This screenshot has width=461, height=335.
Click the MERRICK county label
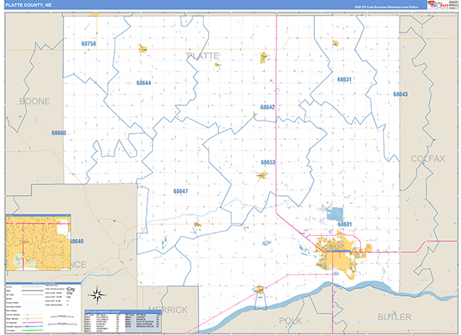click(167, 310)
